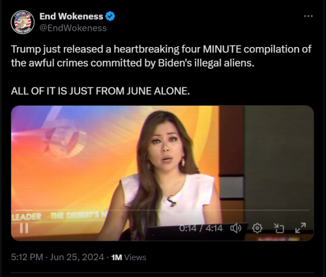Select the tweet text about Trump's compilation
The height and width of the screenshot is (277, 326).
(161, 56)
